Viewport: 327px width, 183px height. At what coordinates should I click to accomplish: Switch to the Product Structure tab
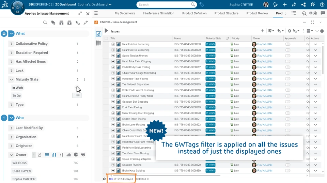(x=226, y=13)
